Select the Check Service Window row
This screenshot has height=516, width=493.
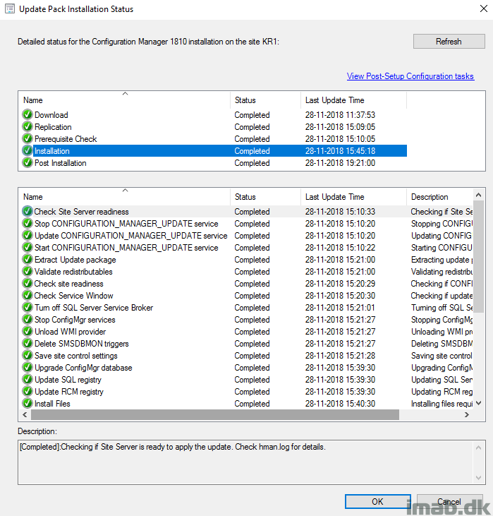coord(246,296)
